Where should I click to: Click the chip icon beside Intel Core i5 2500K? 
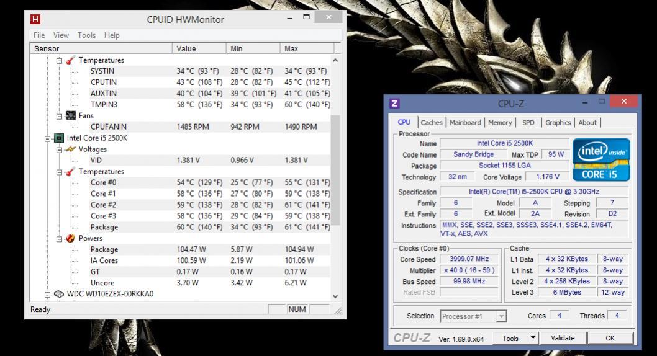(x=58, y=138)
